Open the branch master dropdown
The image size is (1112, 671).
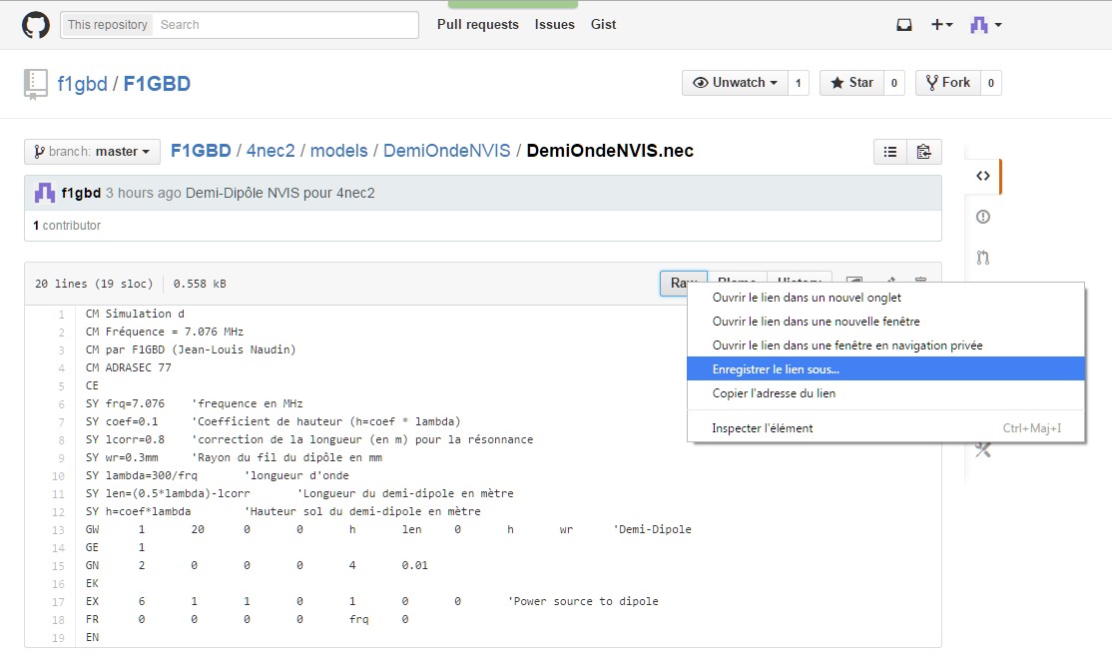(x=92, y=152)
